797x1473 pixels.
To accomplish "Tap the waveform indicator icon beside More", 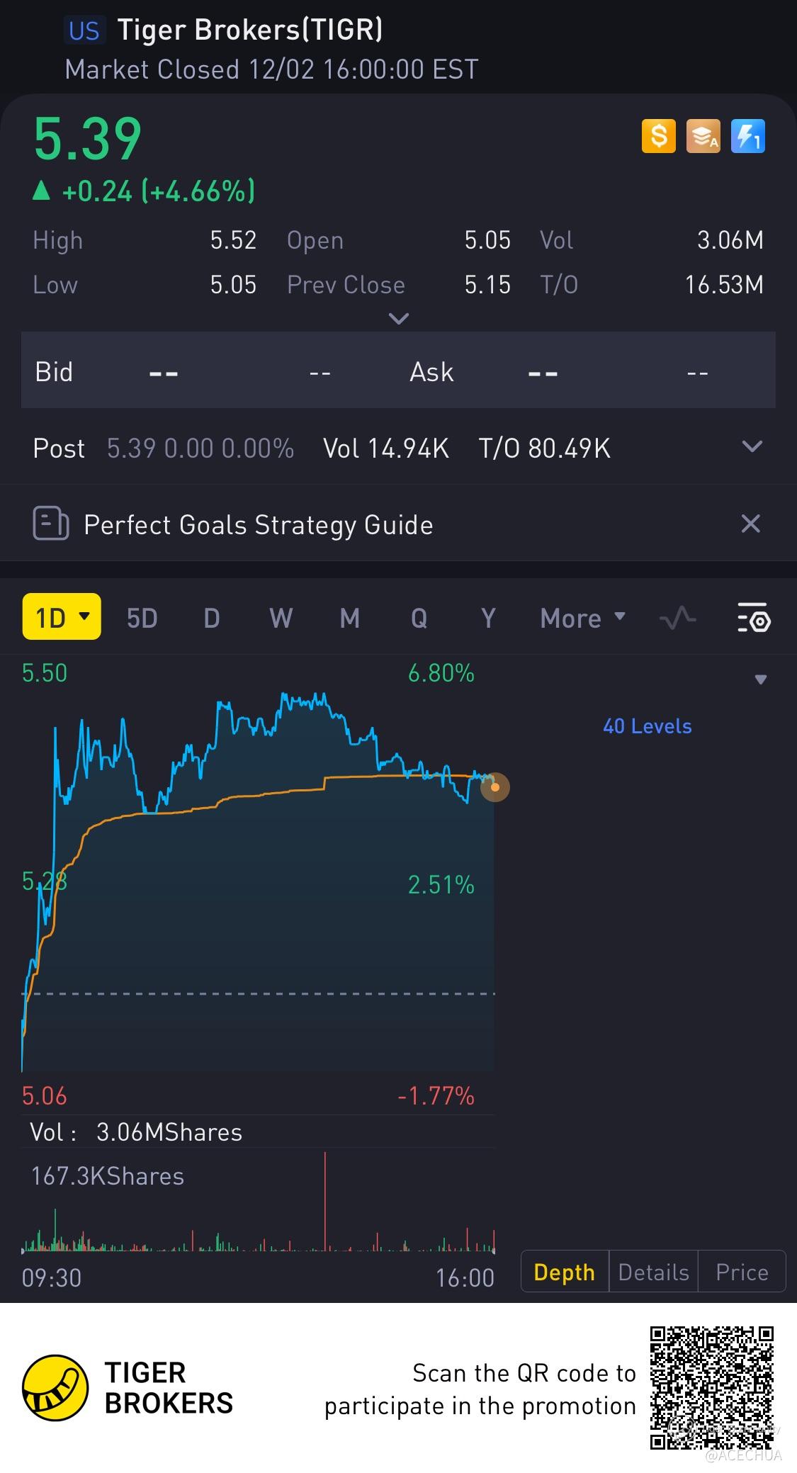I will 677,618.
